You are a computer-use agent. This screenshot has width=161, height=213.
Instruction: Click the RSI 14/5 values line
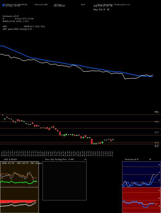click(18, 19)
